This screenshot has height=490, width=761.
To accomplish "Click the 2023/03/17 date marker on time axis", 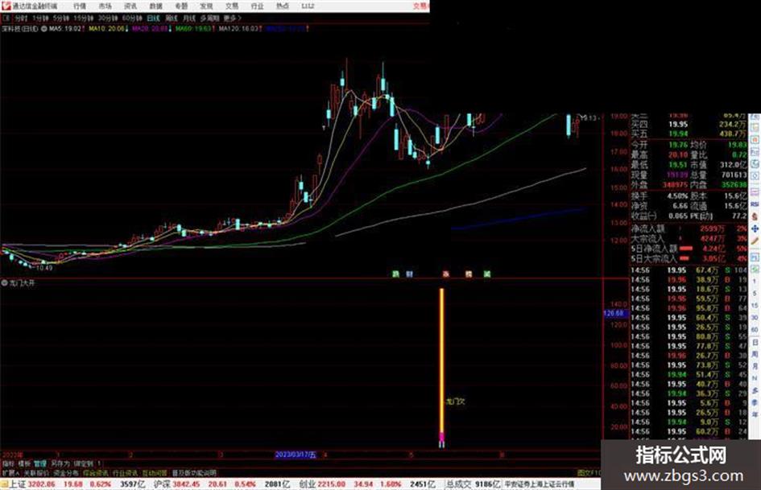I will (x=296, y=455).
